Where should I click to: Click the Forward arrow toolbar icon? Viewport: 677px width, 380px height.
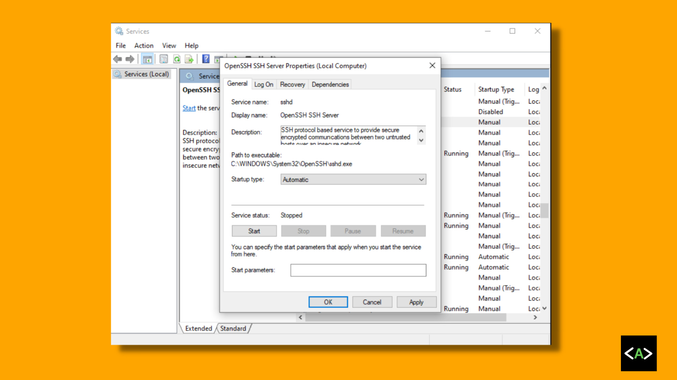click(130, 59)
